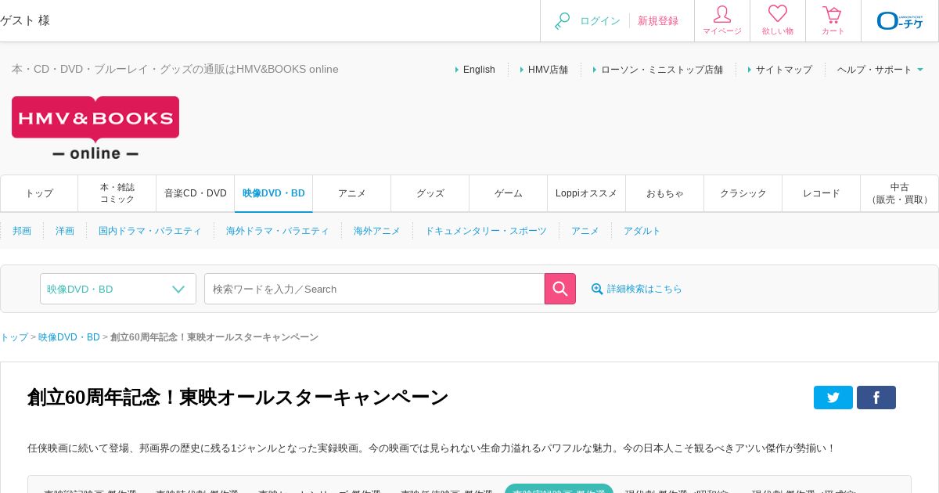Click the magnifier search button

pyautogui.click(x=560, y=289)
